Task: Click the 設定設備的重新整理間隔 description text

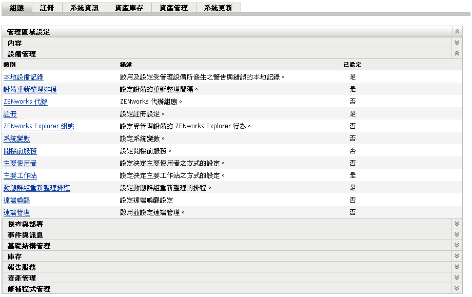Action: point(159,89)
